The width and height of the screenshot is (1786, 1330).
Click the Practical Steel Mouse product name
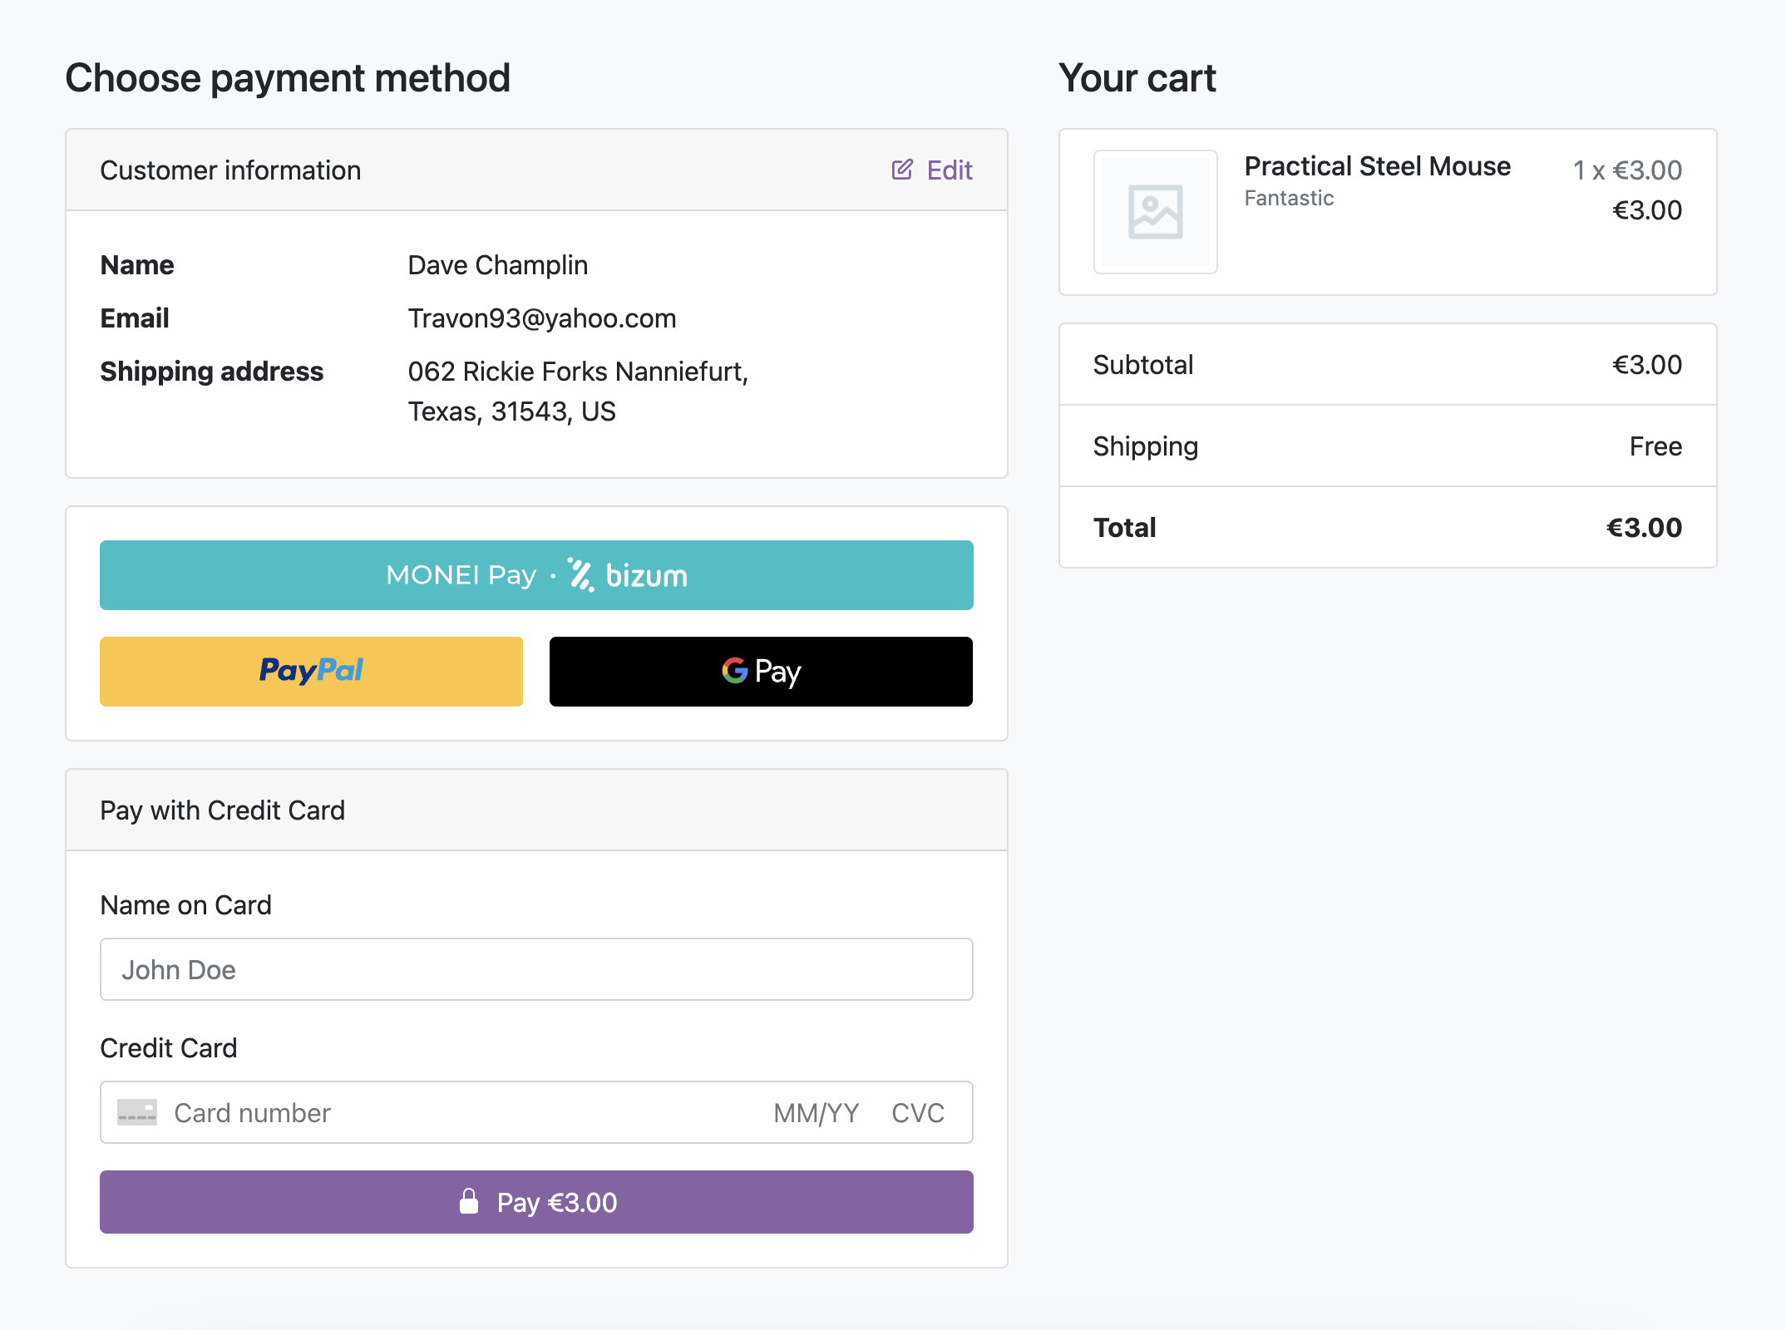[1377, 166]
